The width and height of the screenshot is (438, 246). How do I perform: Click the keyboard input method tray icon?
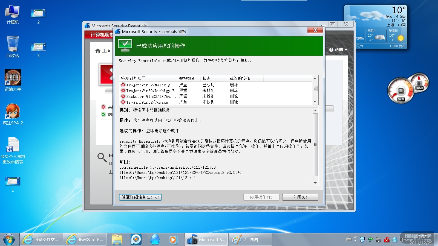click(349, 240)
